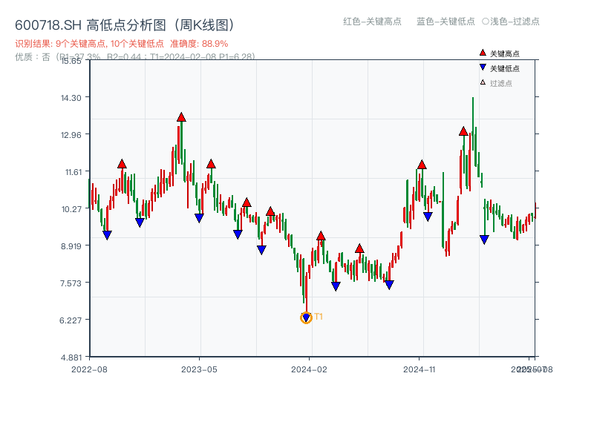The image size is (594, 445).
Task: Select the lowest blue triangle marker above T1
Action: (306, 317)
